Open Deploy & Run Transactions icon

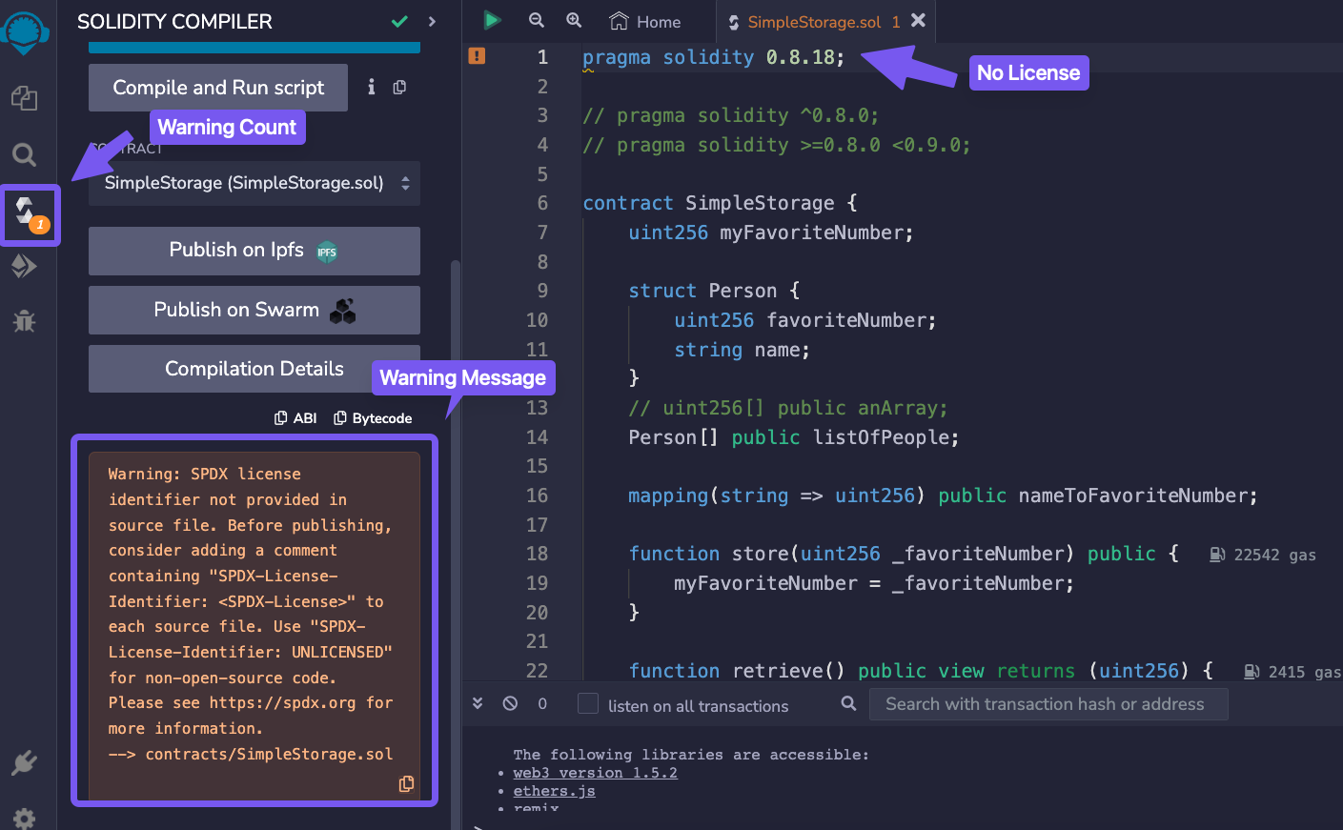pyautogui.click(x=25, y=266)
